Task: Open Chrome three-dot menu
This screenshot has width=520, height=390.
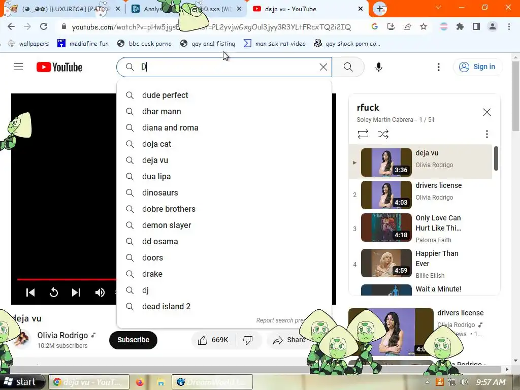Action: [509, 26]
